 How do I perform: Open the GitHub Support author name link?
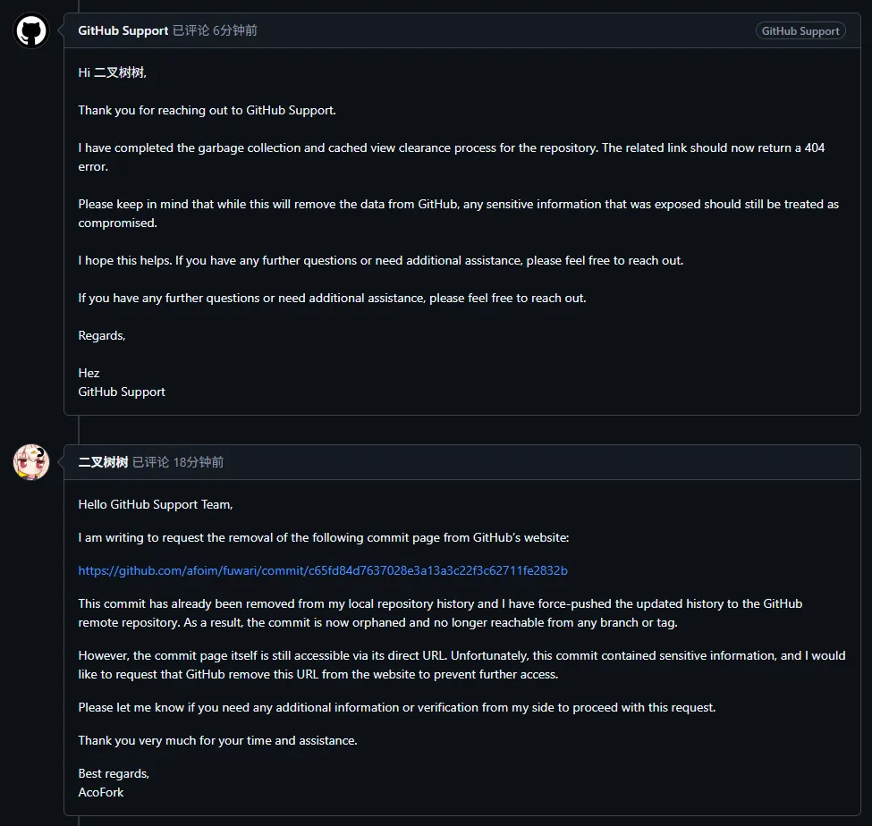click(123, 30)
